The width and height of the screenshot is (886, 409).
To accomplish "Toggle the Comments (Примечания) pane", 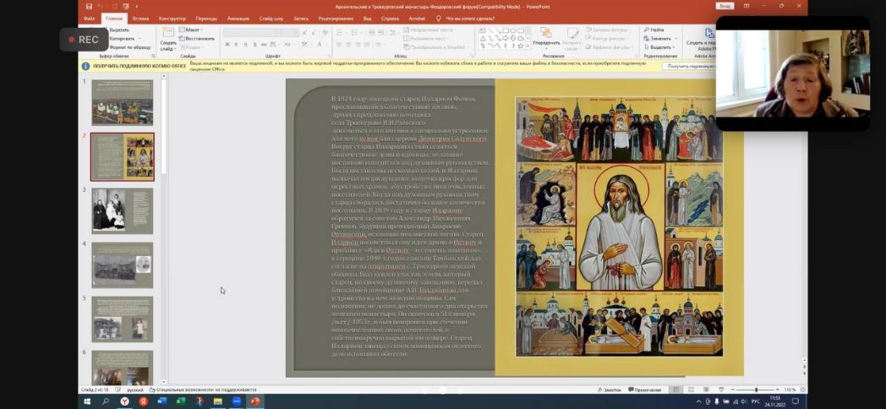I will point(644,390).
